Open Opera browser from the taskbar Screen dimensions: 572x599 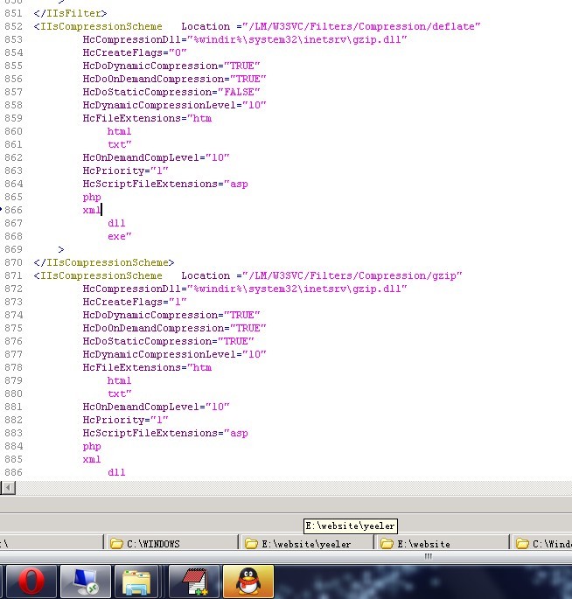tap(31, 582)
